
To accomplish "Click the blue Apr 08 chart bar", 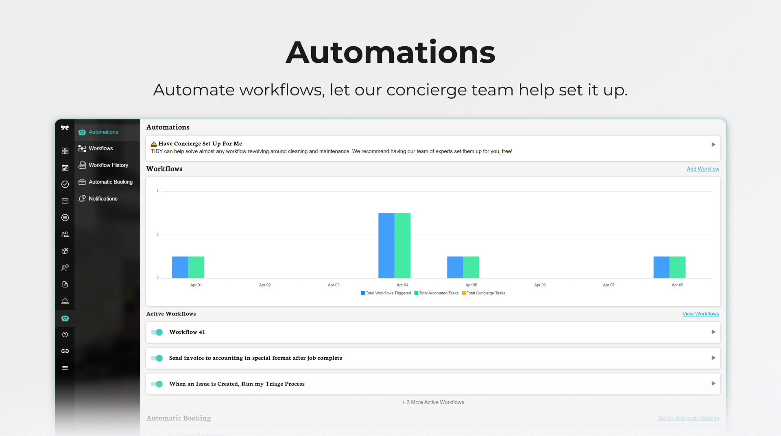I will [x=661, y=267].
